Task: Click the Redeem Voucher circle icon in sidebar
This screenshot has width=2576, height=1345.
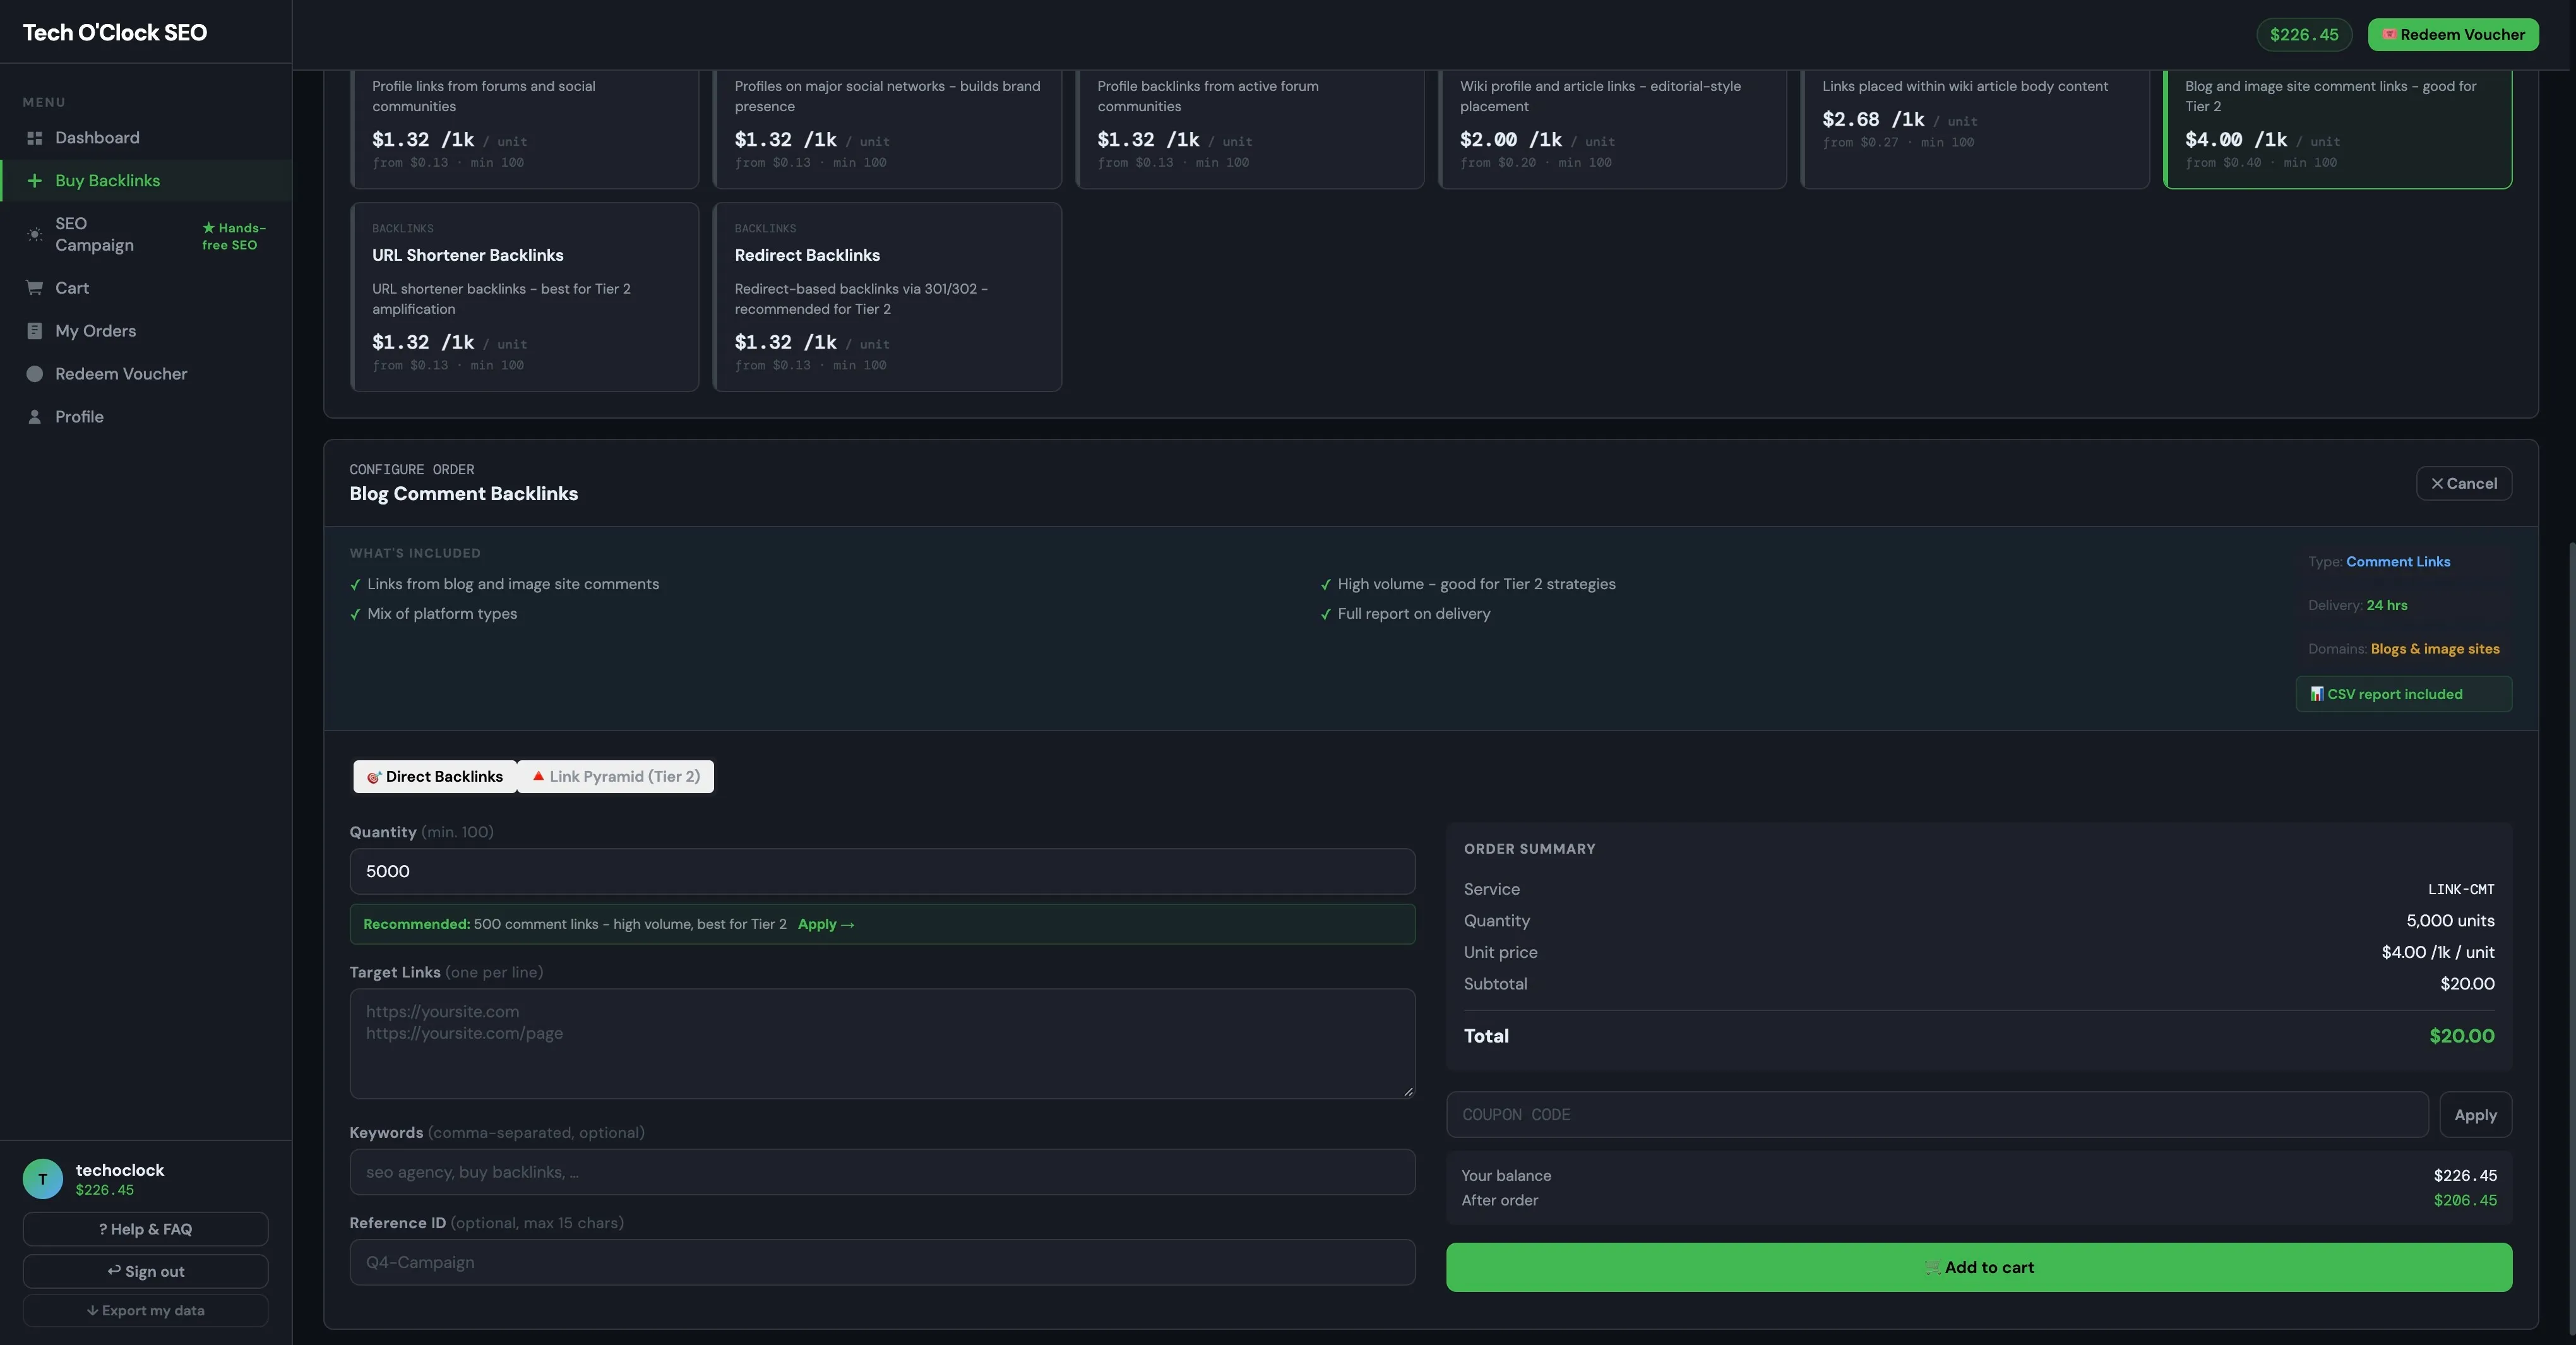Action: 34,374
